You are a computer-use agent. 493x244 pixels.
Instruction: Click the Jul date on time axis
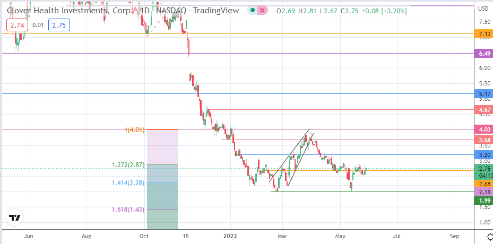point(397,236)
